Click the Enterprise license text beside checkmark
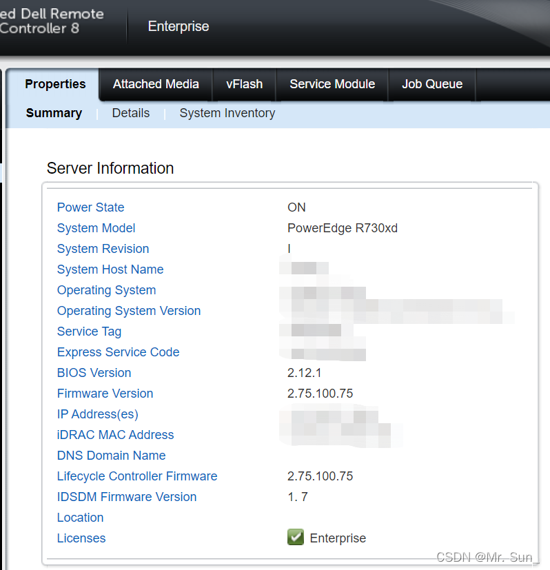550x570 pixels. click(x=338, y=538)
